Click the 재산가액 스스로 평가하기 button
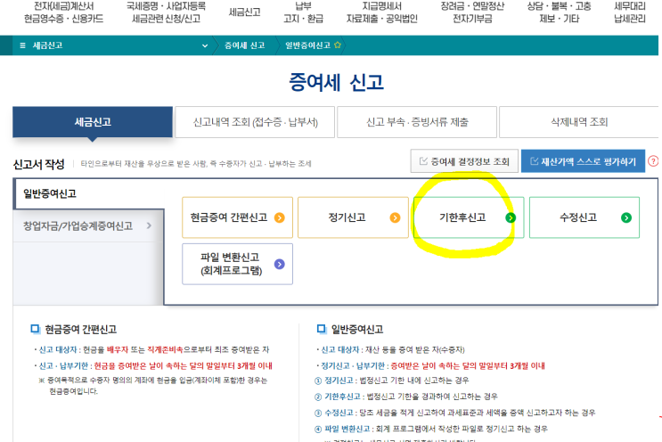Image resolution: width=662 pixels, height=442 pixels. coord(583,161)
